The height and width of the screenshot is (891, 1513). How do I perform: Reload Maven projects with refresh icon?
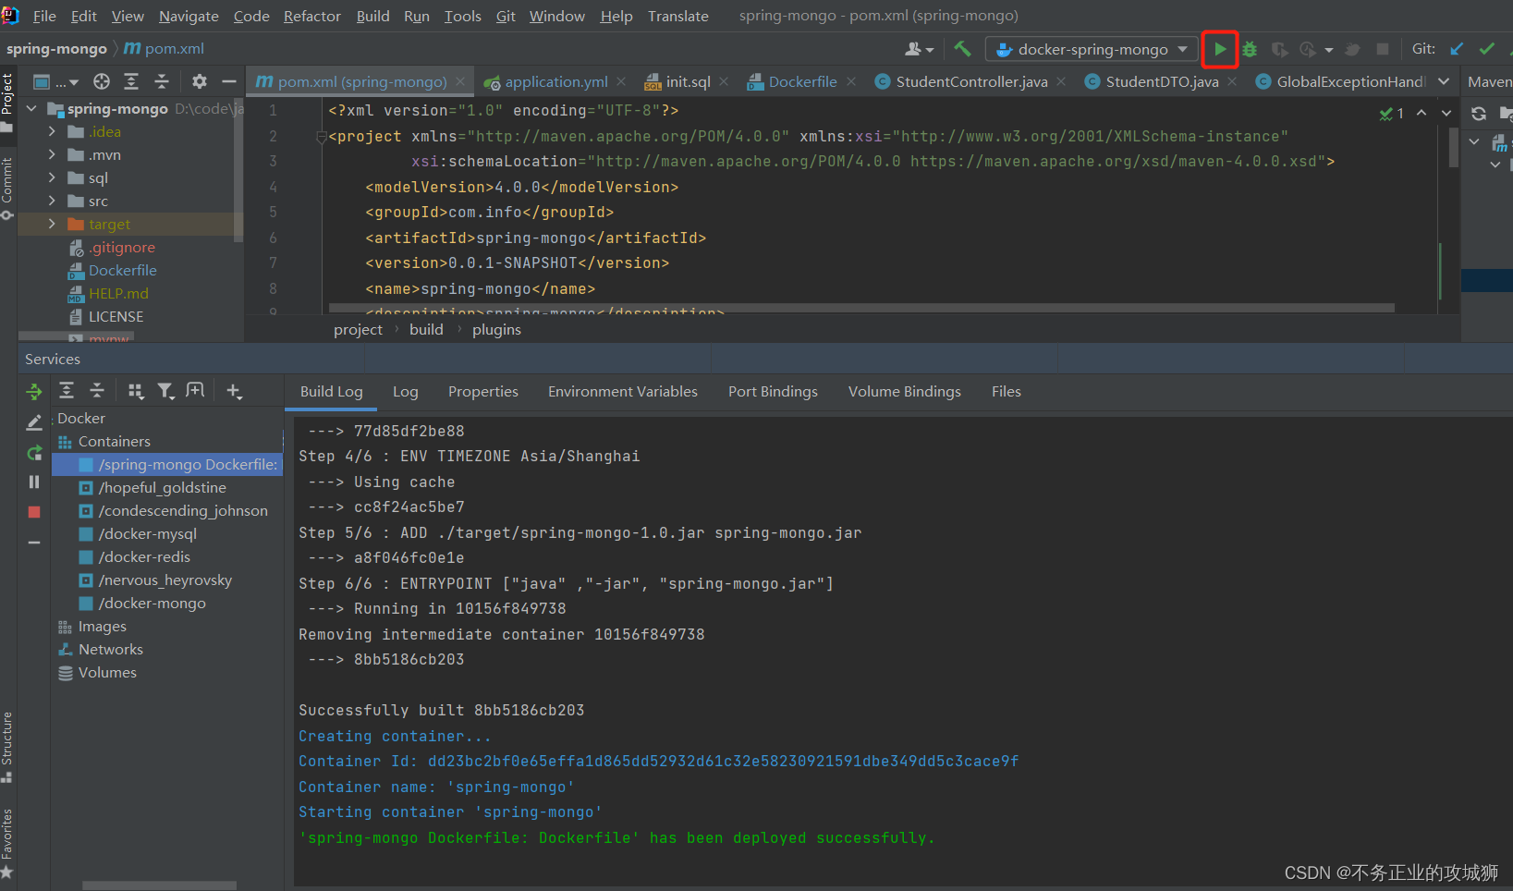tap(1479, 114)
